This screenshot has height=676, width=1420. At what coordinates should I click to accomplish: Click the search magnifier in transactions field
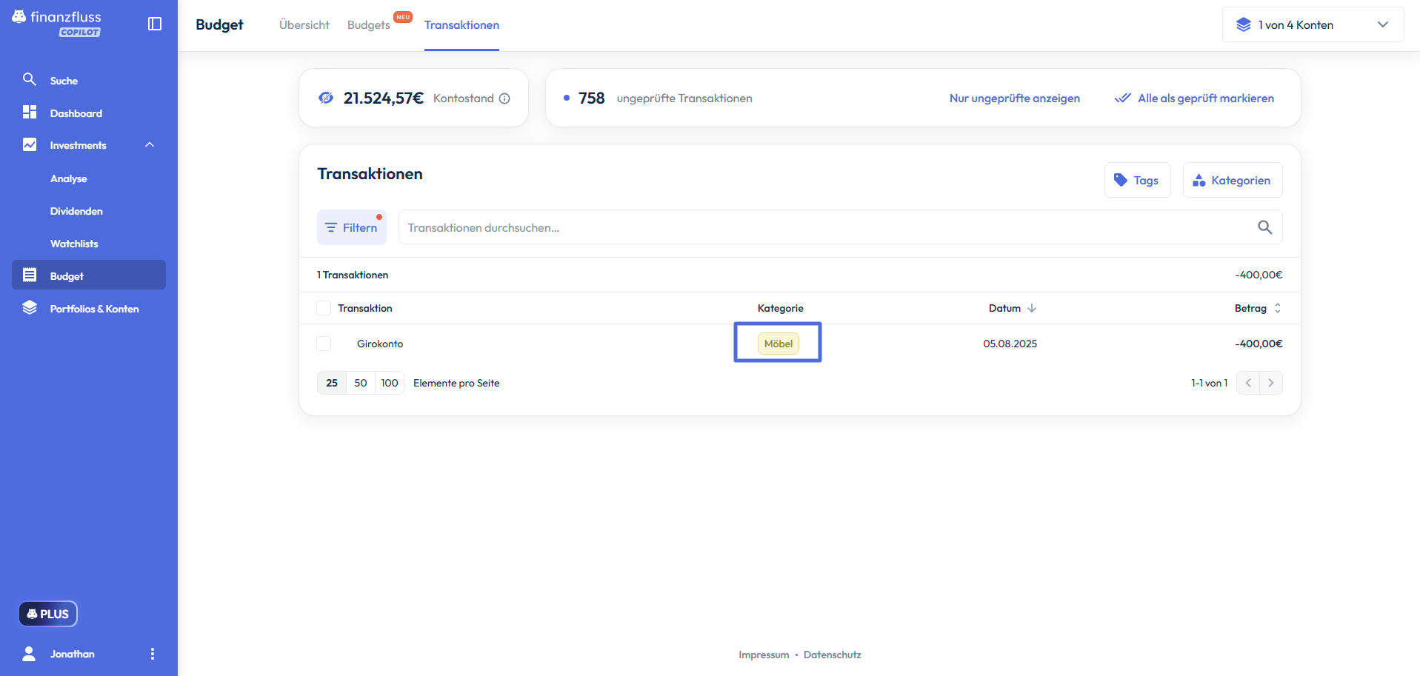[1264, 227]
